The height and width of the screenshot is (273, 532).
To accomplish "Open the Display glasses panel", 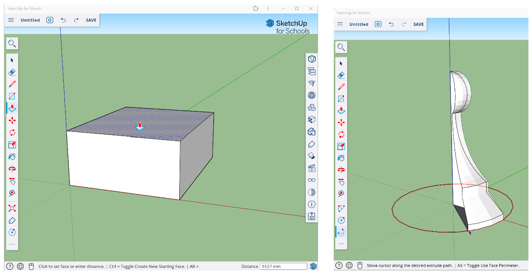I will [x=312, y=180].
